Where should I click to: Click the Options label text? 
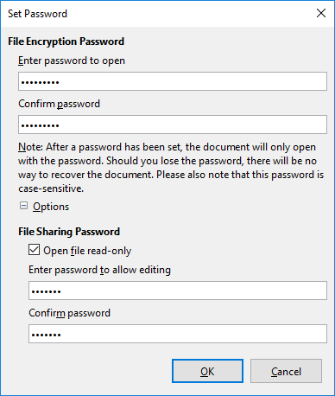[51, 207]
